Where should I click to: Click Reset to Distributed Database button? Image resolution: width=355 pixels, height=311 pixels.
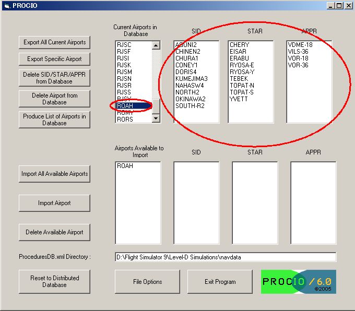pos(55,281)
